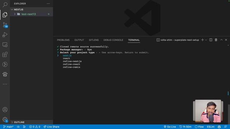Click the test-next13 git status dot

click(x=49, y=14)
